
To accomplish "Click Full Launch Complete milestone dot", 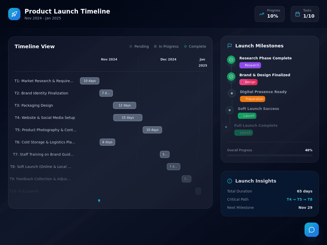I will pos(226,127).
